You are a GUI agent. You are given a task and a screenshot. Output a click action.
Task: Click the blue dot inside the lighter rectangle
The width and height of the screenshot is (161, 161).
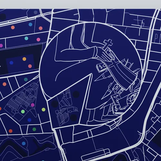pyautogui.click(x=11, y=63)
